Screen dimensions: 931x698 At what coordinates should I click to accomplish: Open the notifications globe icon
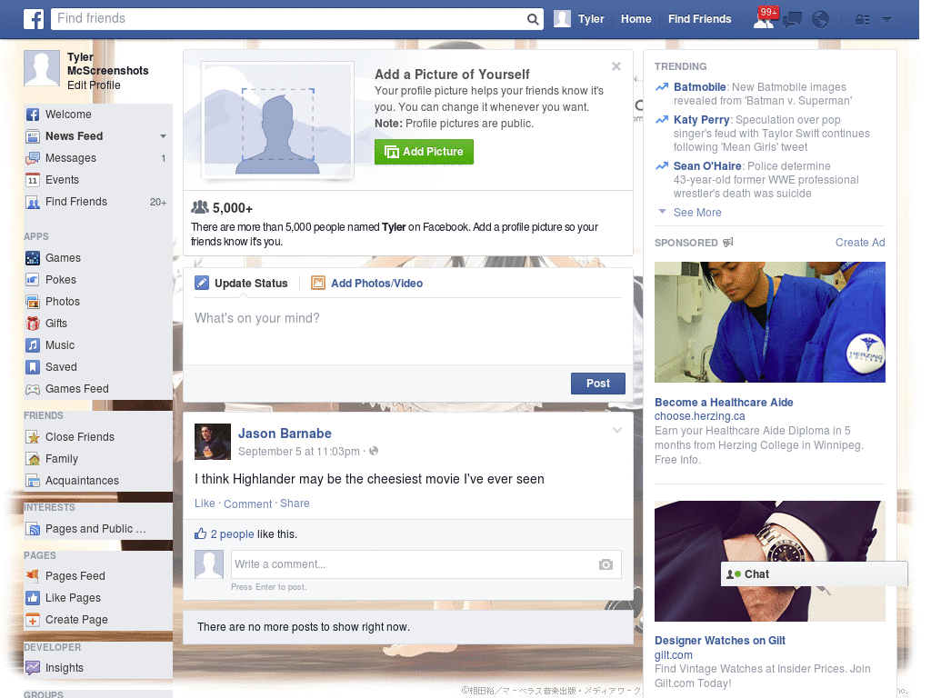click(821, 20)
